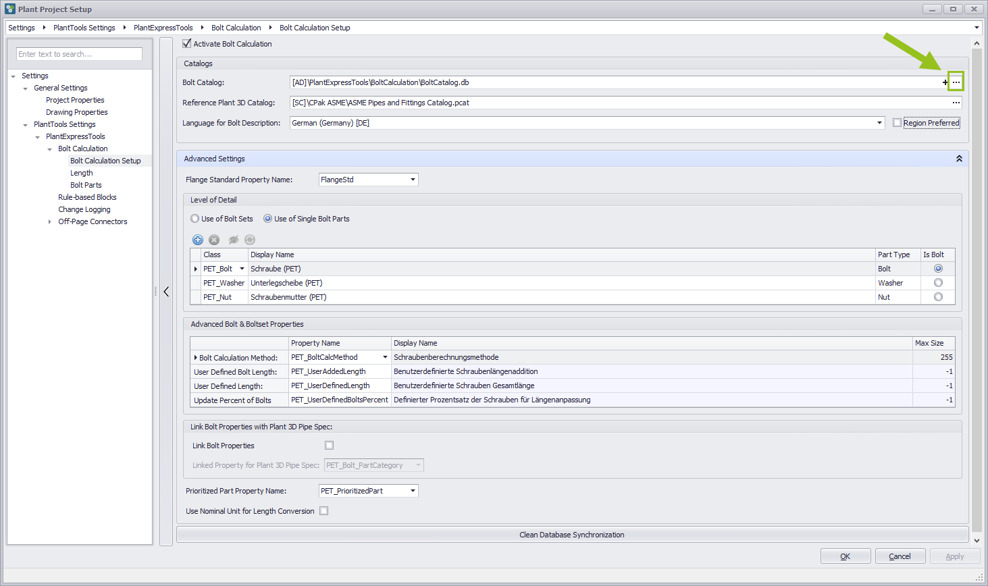The width and height of the screenshot is (988, 586).
Task: Mark PET_Bolt row as Is Bolt
Action: (x=938, y=269)
